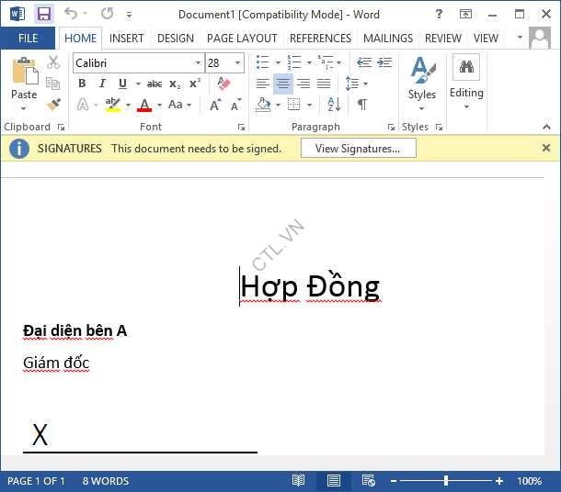The height and width of the screenshot is (492, 561).
Task: Justify the text
Action: click(x=324, y=84)
